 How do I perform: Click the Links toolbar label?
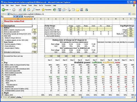click(134, 14)
